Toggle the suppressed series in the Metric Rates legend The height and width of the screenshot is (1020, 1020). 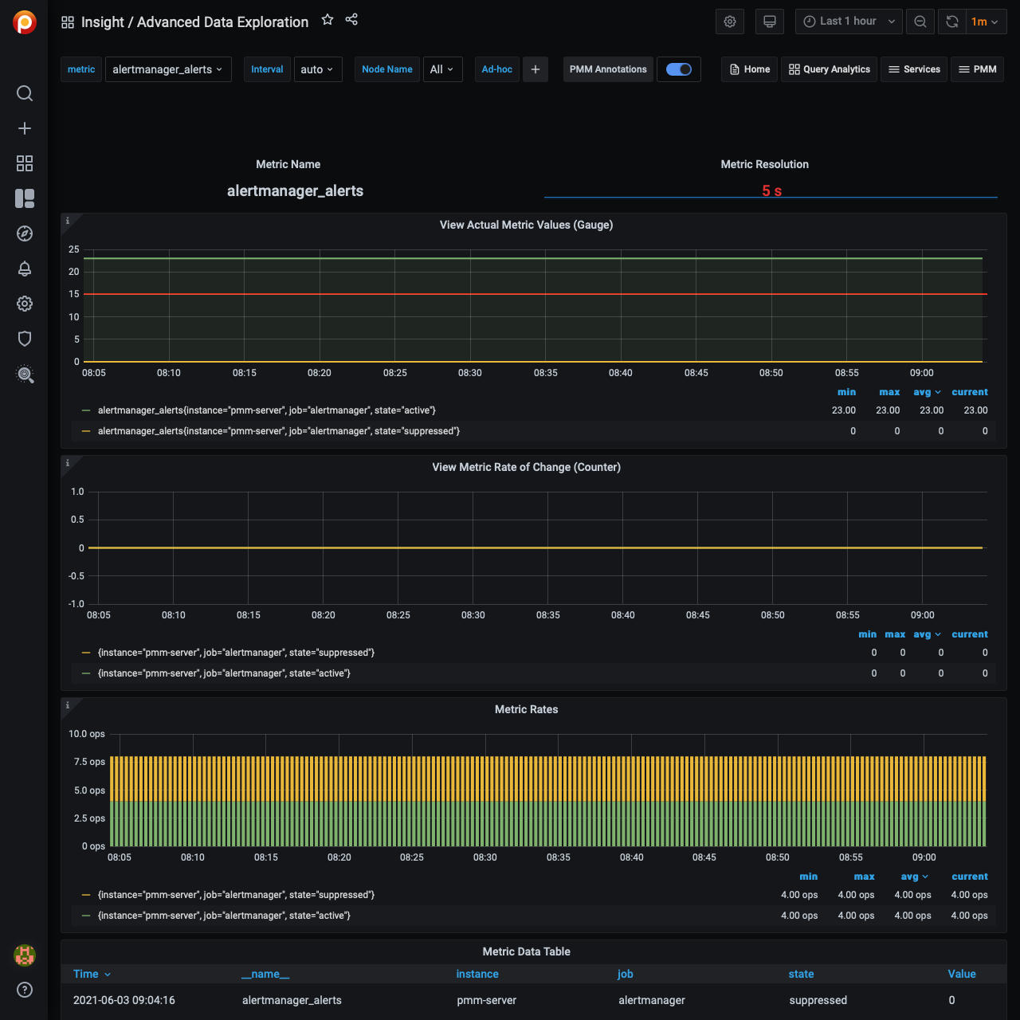click(x=236, y=895)
